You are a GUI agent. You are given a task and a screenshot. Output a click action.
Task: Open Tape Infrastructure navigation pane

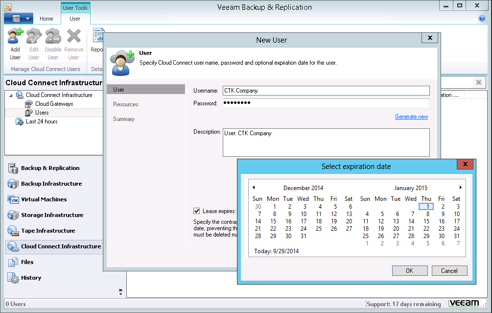[48, 231]
